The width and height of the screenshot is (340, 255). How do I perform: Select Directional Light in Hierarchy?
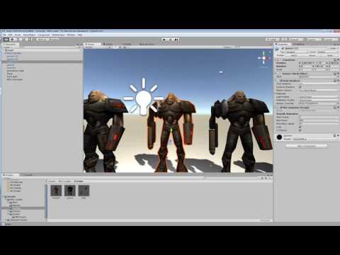pos(16,71)
